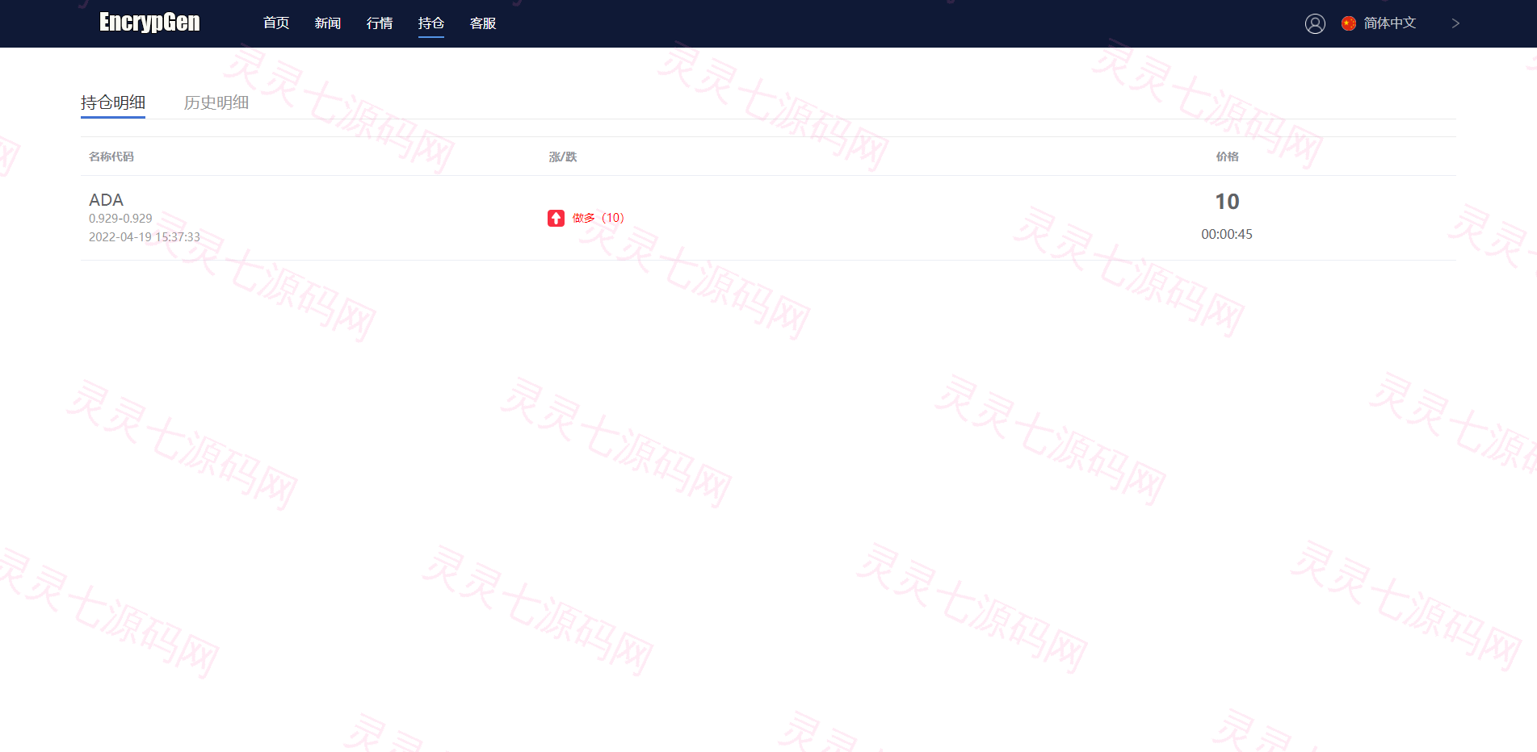1537x752 pixels.
Task: Click the countdown timer 00:00:45
Action: pos(1227,234)
